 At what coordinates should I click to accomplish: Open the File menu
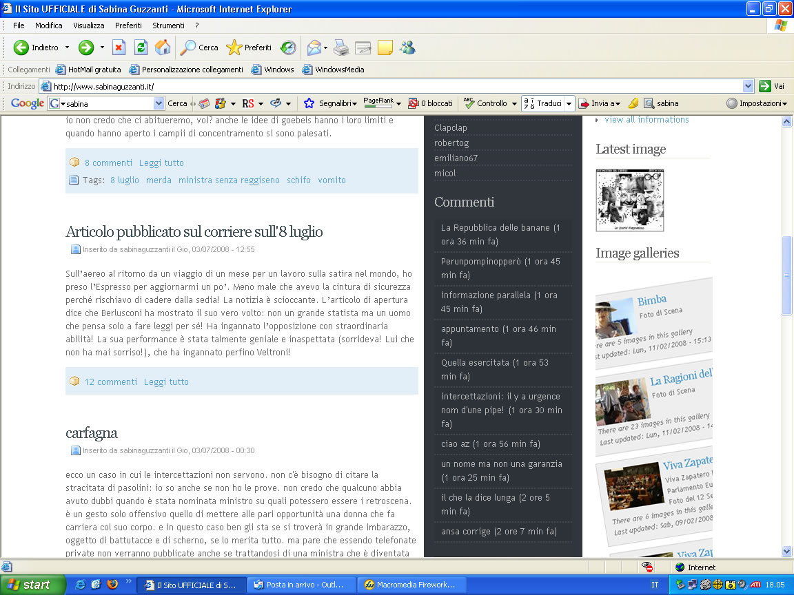point(19,25)
